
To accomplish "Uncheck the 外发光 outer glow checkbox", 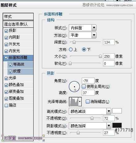I will (6, 44).
